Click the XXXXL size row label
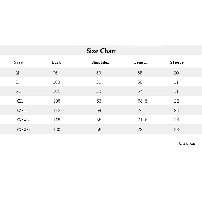202x202 pixels. click(22, 120)
